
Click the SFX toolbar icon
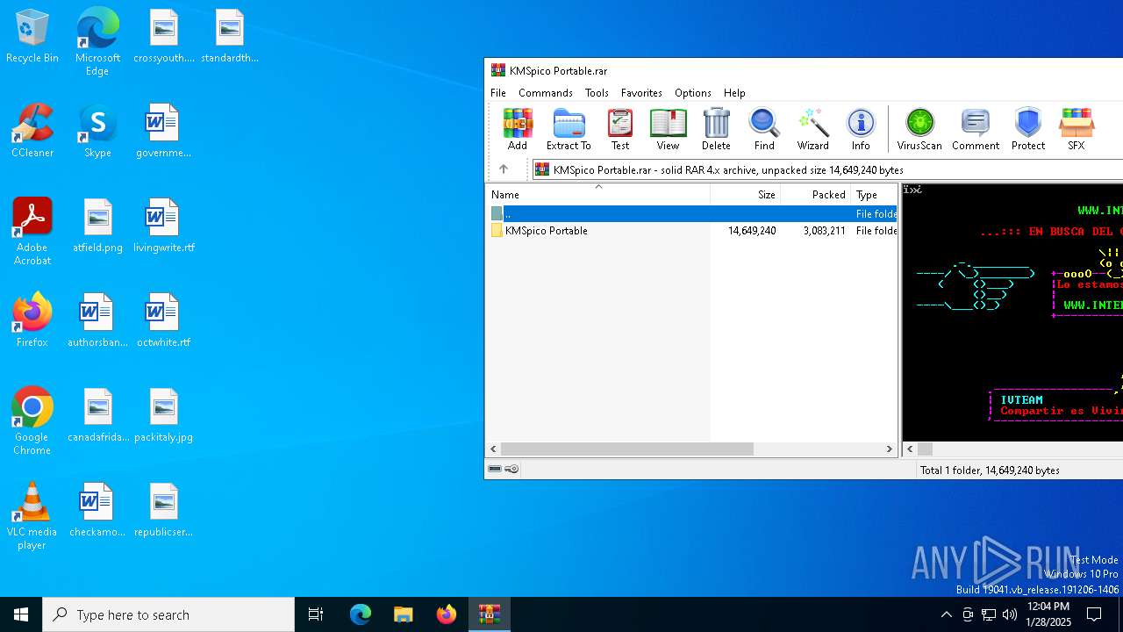[1077, 129]
